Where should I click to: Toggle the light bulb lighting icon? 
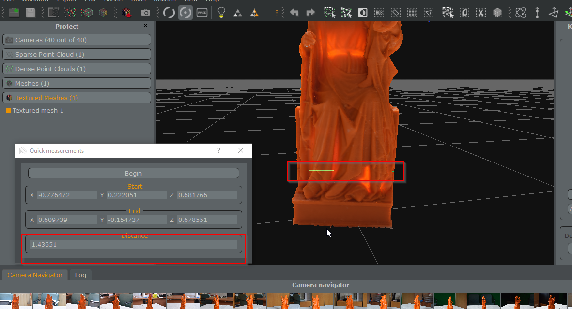[x=221, y=13]
